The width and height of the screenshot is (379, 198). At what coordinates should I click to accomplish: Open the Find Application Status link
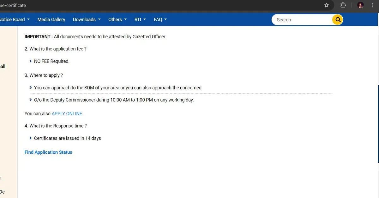(x=48, y=152)
